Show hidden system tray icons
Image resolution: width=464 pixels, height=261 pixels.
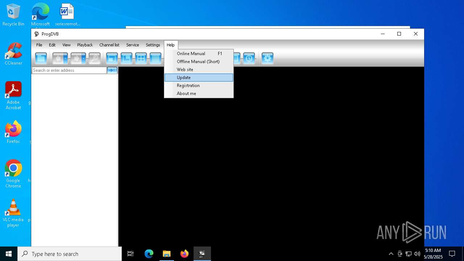tap(391, 254)
